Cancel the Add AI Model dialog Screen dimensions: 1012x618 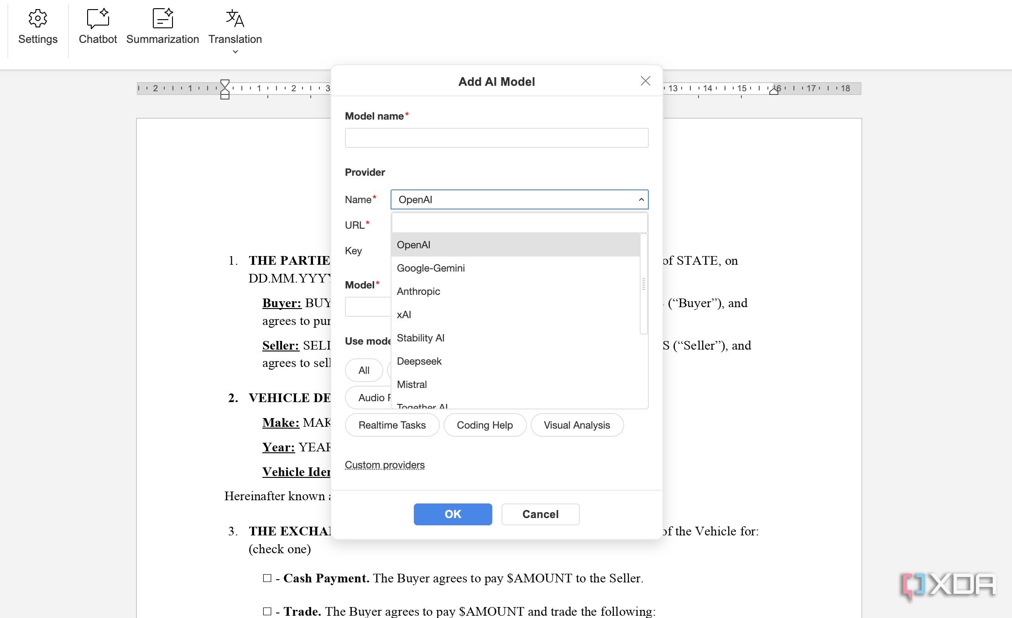540,514
